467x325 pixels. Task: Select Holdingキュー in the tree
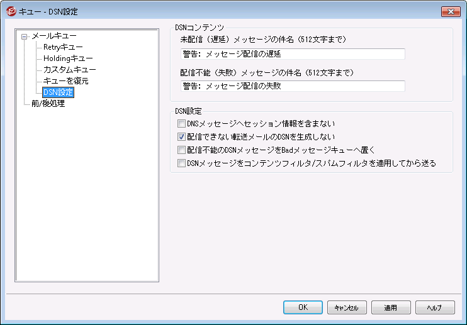tap(68, 58)
